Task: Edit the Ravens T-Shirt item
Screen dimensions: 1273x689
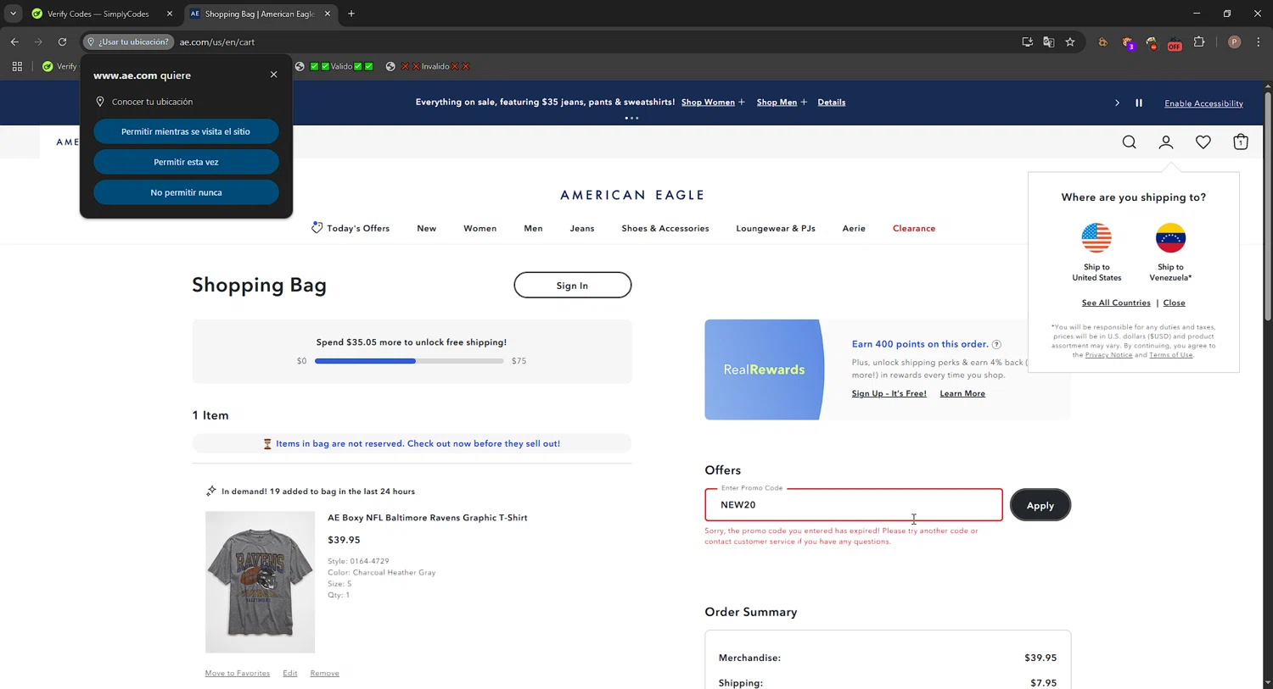Action: click(x=290, y=673)
